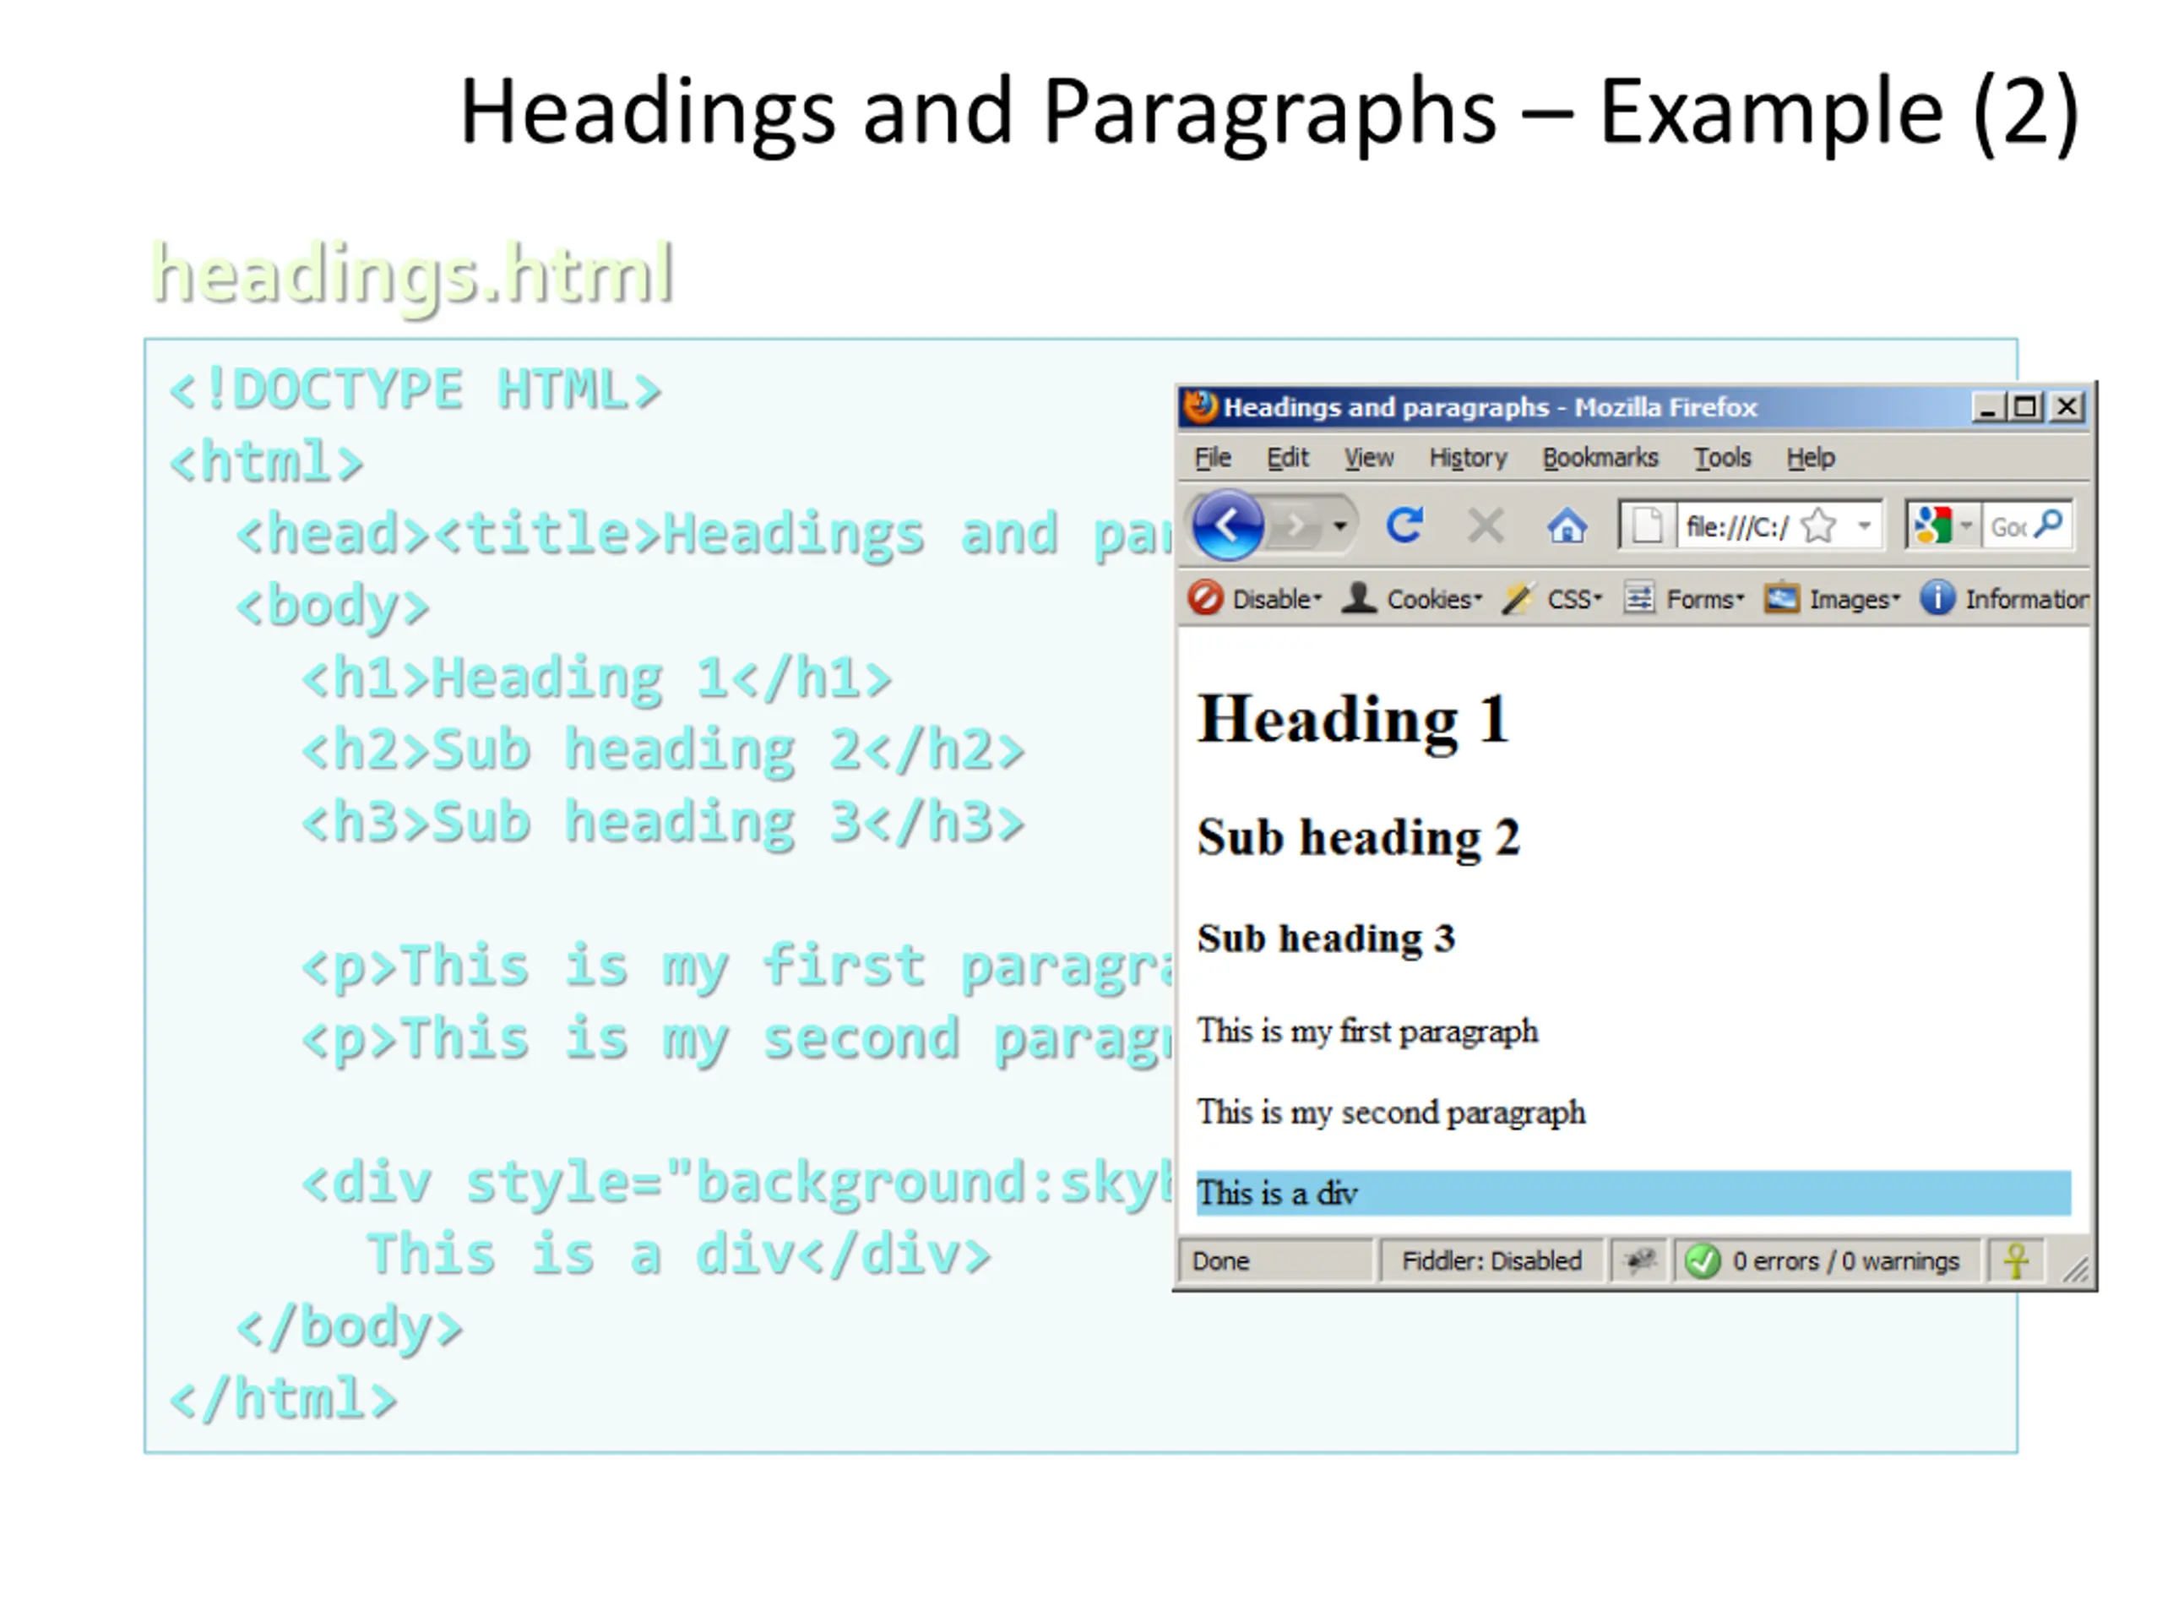Open the Tools menu

[x=1722, y=458]
